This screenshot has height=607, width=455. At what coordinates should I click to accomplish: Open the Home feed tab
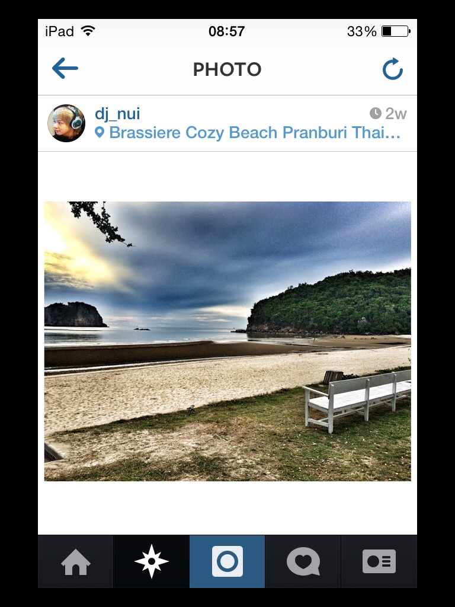tap(75, 562)
